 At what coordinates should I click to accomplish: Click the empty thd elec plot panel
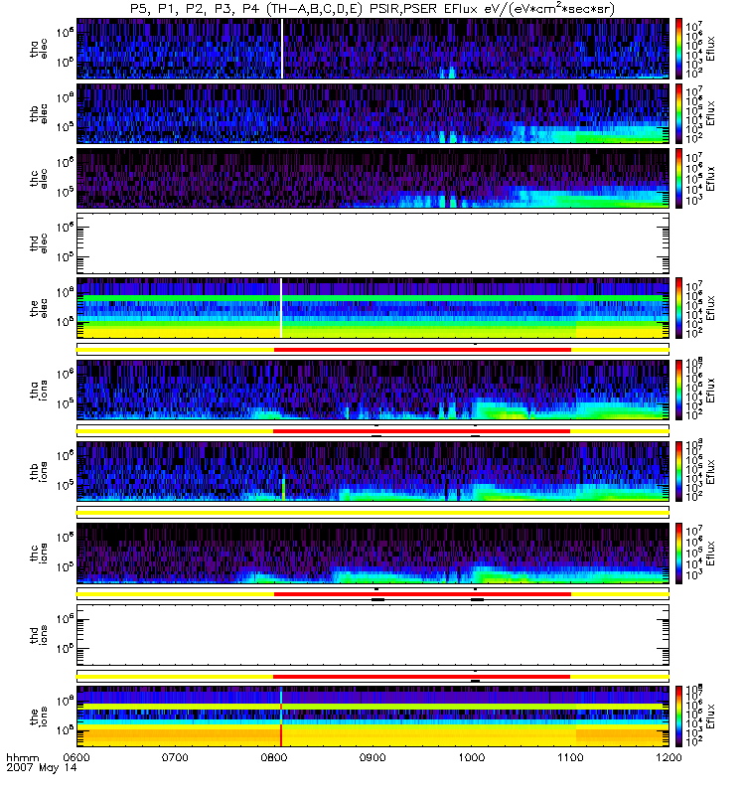coord(372,243)
